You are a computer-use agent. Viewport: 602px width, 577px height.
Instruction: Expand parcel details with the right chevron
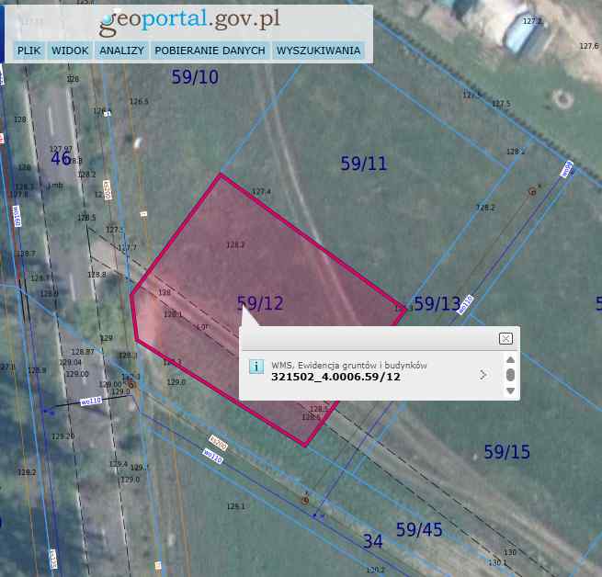click(x=483, y=374)
